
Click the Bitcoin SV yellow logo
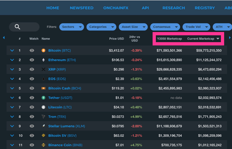point(43,135)
